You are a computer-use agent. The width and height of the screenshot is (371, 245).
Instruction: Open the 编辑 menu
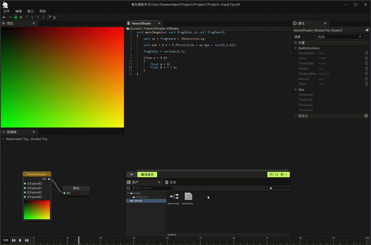click(19, 11)
